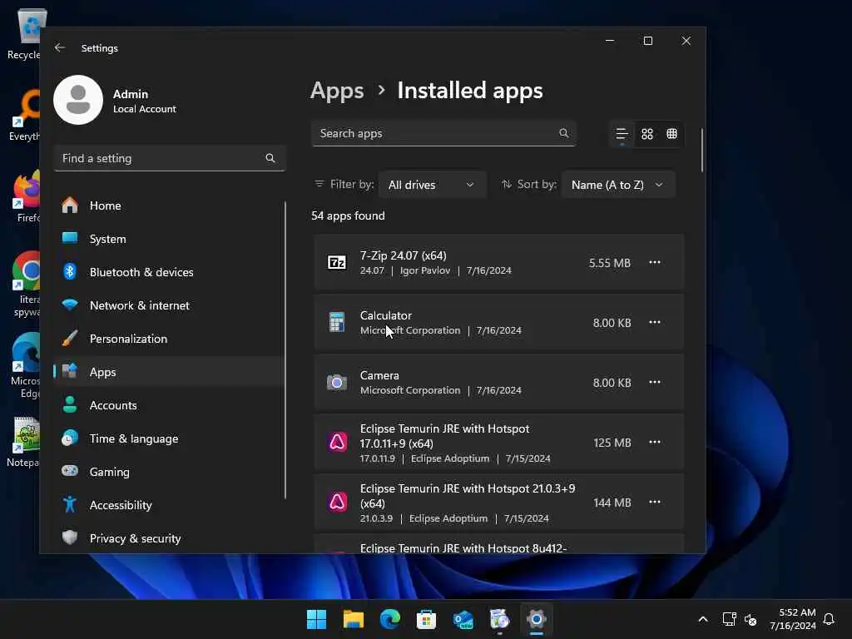Viewport: 852px width, 639px height.
Task: Open notification bell in taskbar
Action: pos(829,619)
